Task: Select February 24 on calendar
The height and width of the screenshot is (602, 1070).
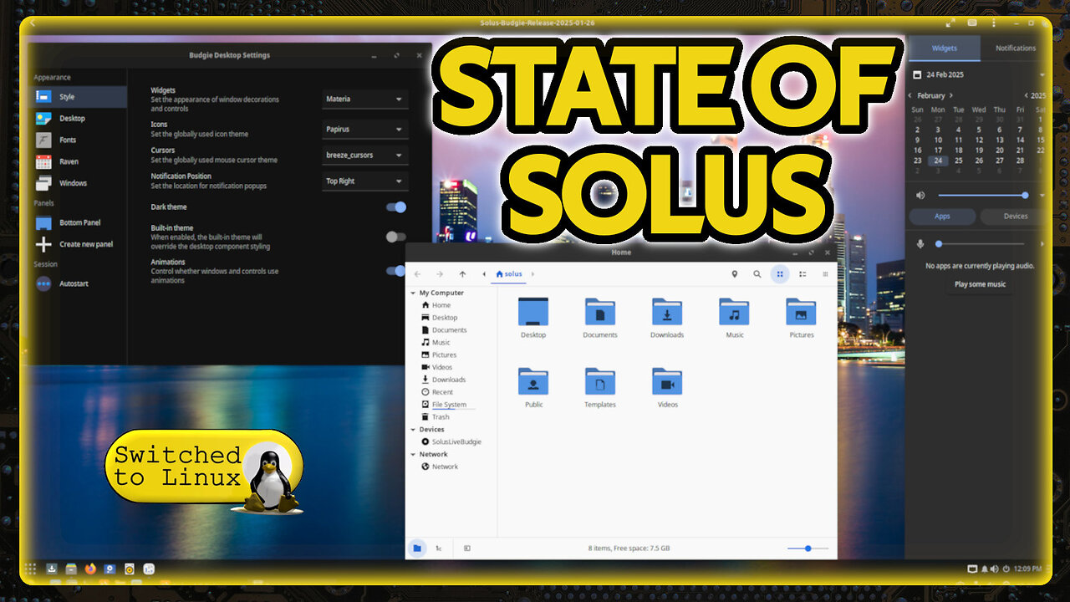Action: 938,161
